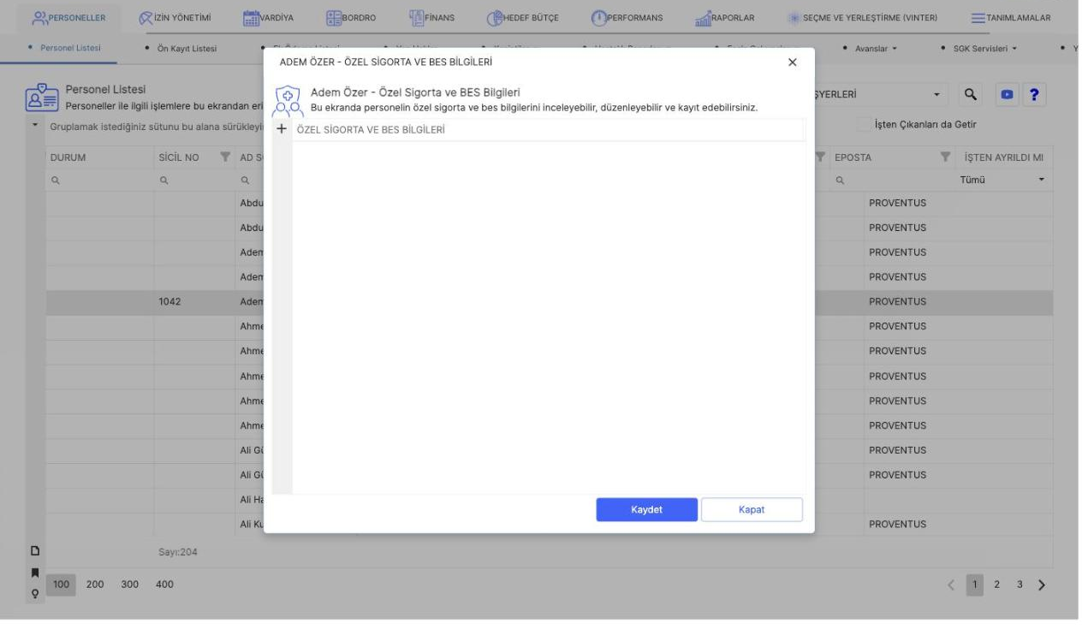
Task: Click the new document icon at bottom left
Action: [36, 552]
